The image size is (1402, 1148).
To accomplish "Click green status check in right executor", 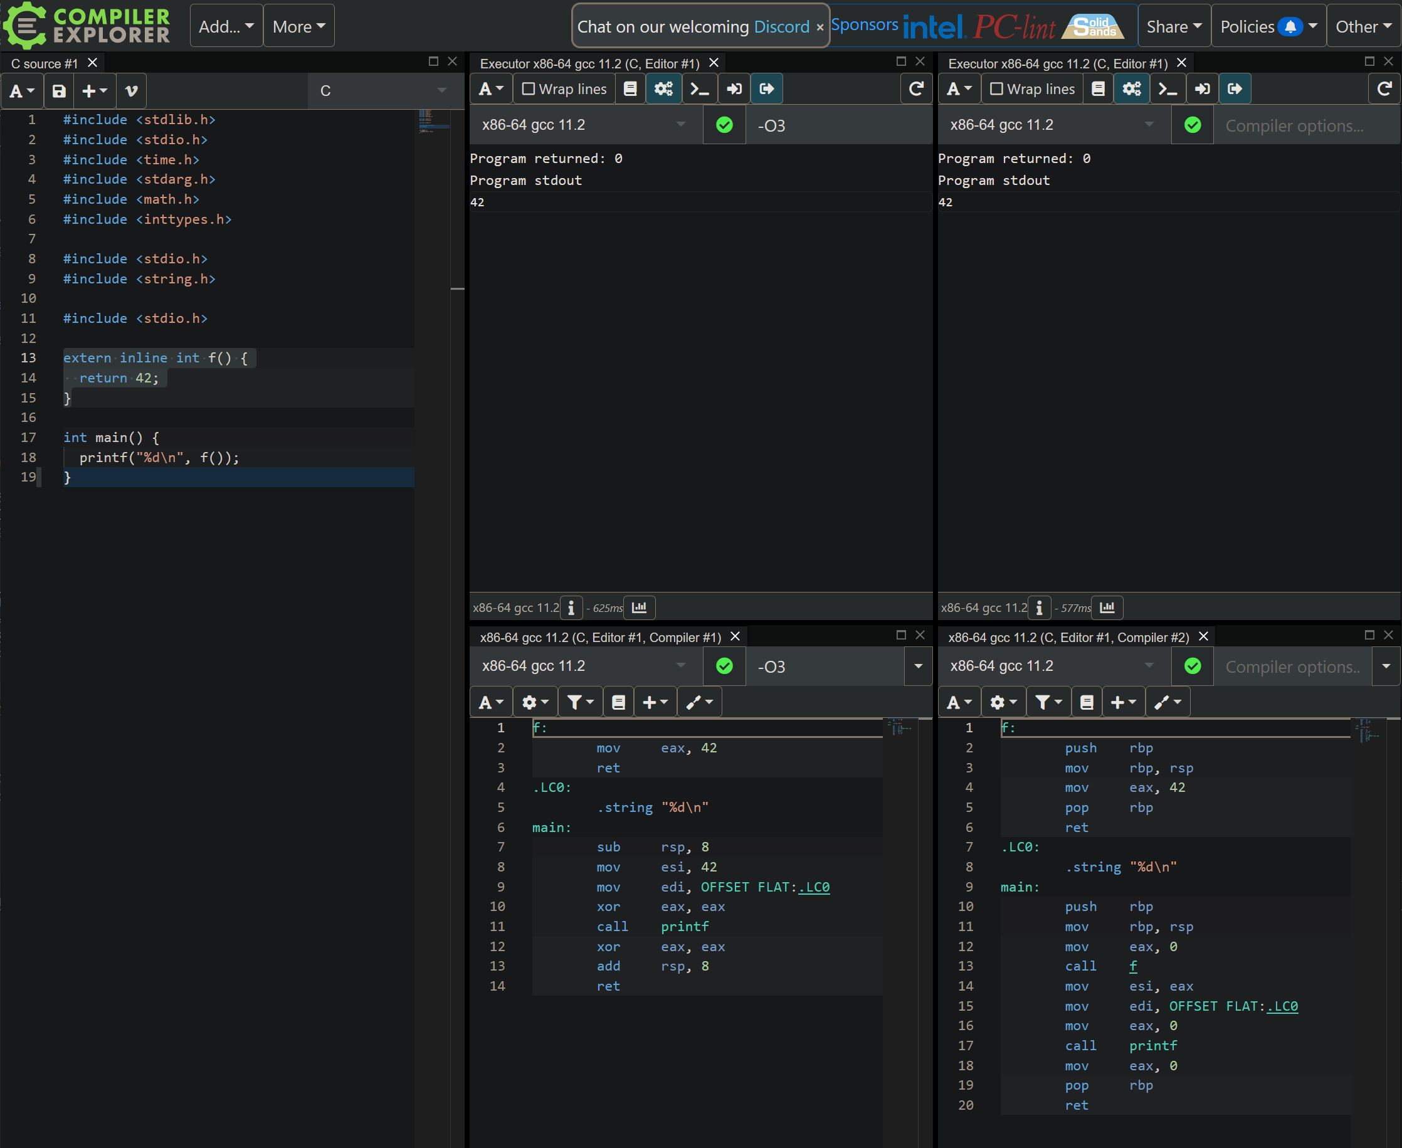I will (x=1193, y=125).
